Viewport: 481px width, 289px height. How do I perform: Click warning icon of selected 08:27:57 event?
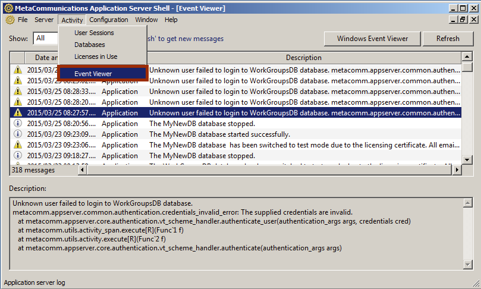pyautogui.click(x=18, y=112)
